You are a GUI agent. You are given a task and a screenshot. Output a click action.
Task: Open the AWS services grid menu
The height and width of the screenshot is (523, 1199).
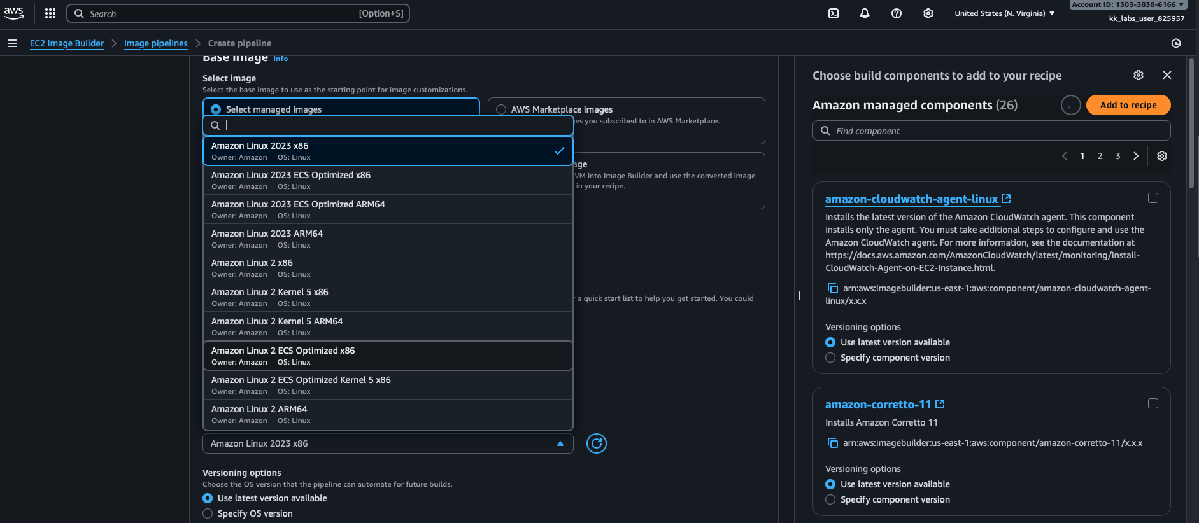(50, 13)
